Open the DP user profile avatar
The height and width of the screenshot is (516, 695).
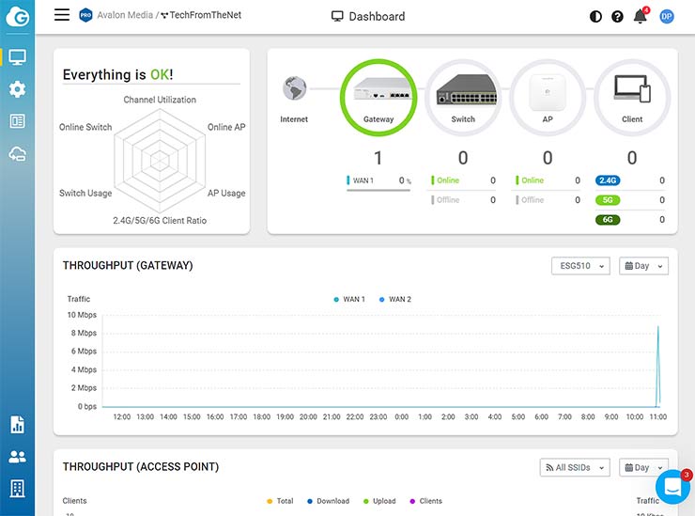pyautogui.click(x=667, y=16)
